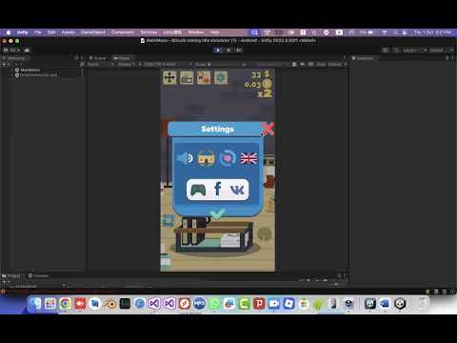Click the Apple menu logo
Viewport: 457px width, 343px height.
[x=9, y=32]
